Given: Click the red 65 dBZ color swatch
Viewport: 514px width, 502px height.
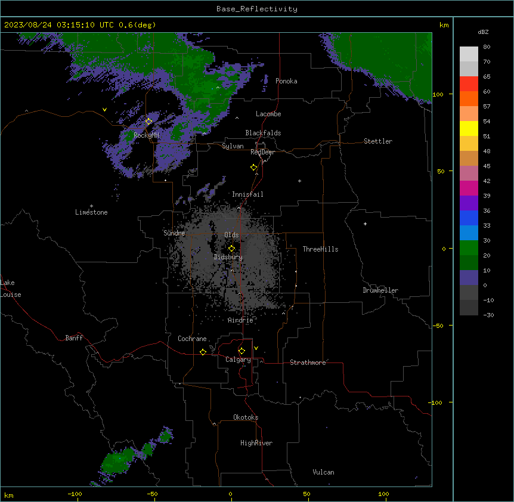Looking at the screenshot, I should (469, 83).
